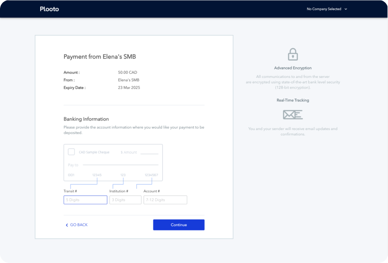Click the Plooto logo
Viewport: 388px width, 263px height.
coord(49,9)
